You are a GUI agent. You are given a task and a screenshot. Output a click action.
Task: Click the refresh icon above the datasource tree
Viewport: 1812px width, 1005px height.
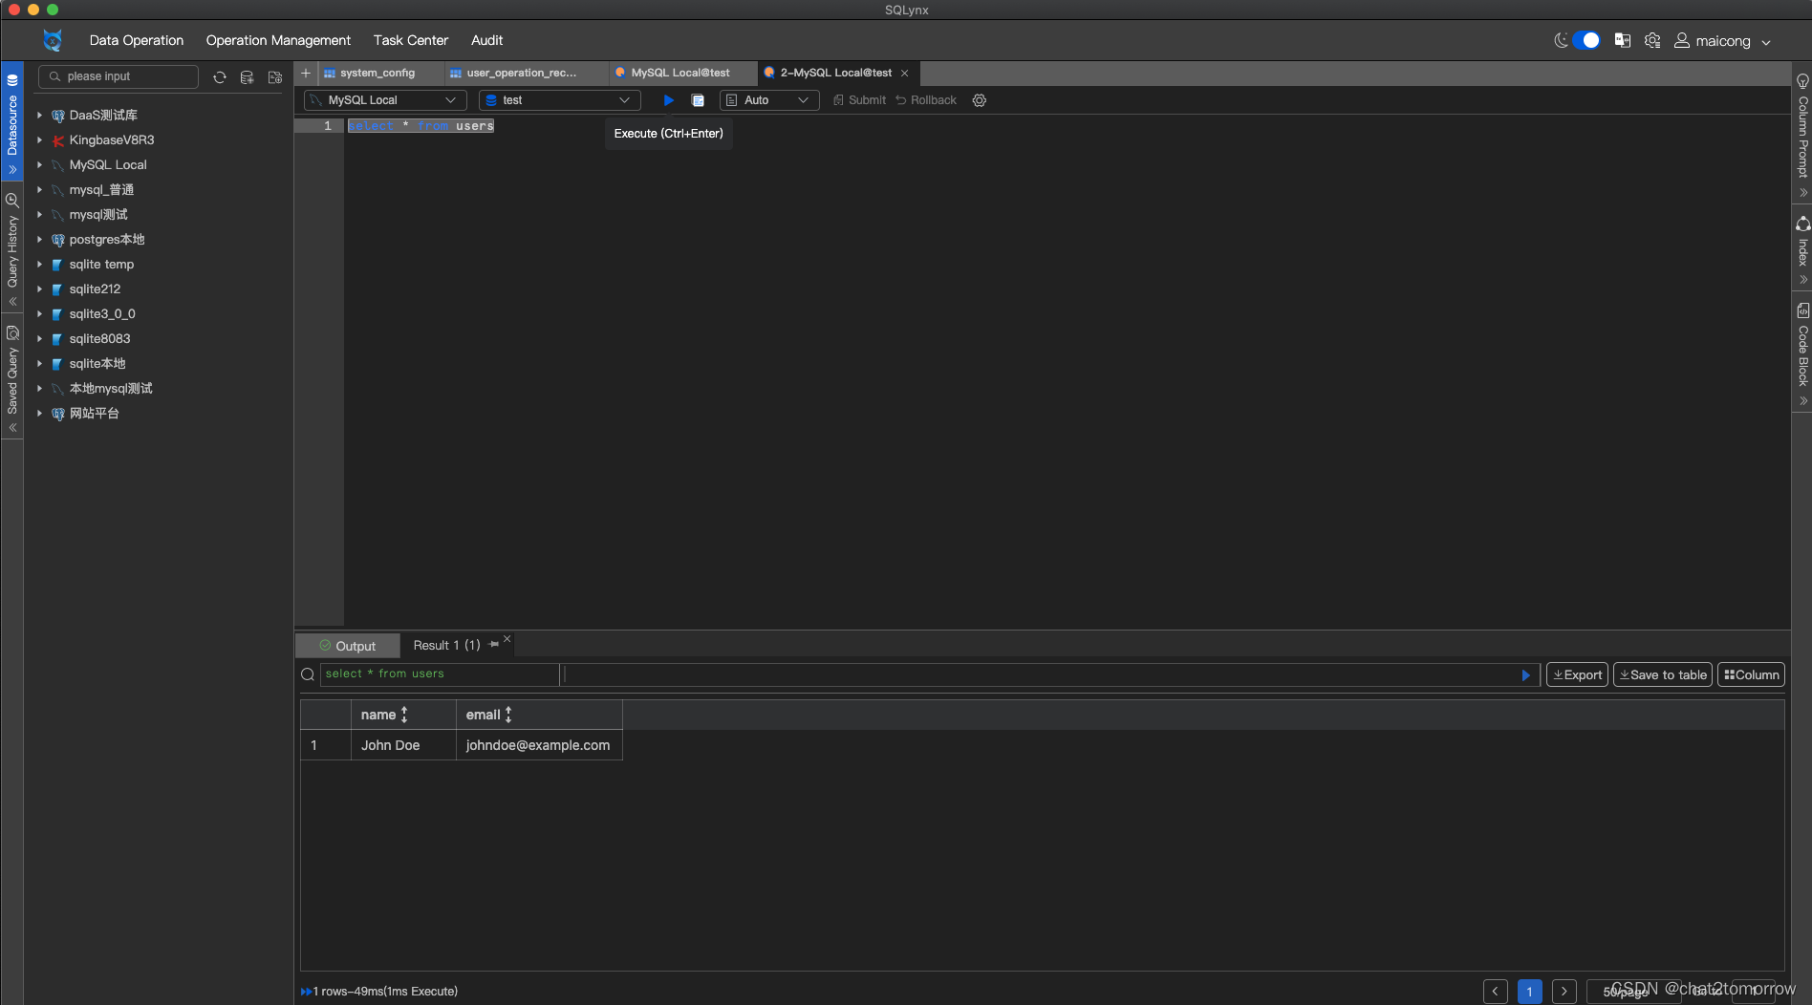point(219,77)
